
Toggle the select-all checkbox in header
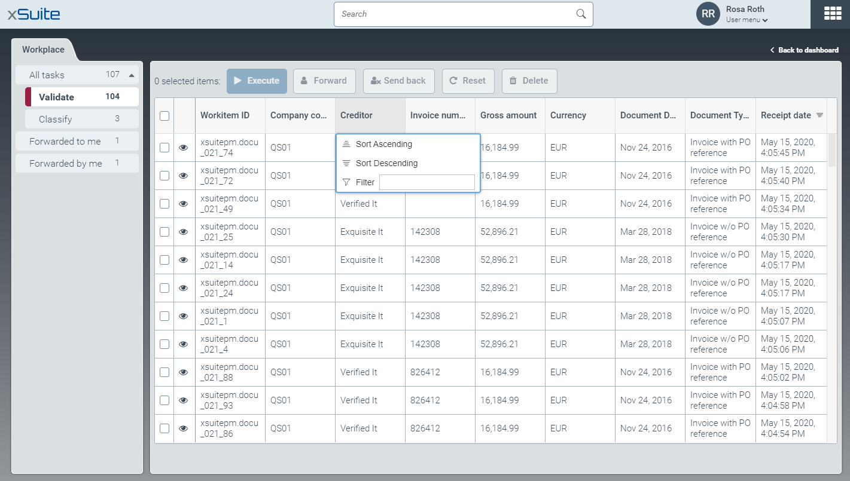tap(164, 116)
